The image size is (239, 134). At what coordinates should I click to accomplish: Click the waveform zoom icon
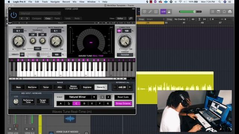point(193,19)
